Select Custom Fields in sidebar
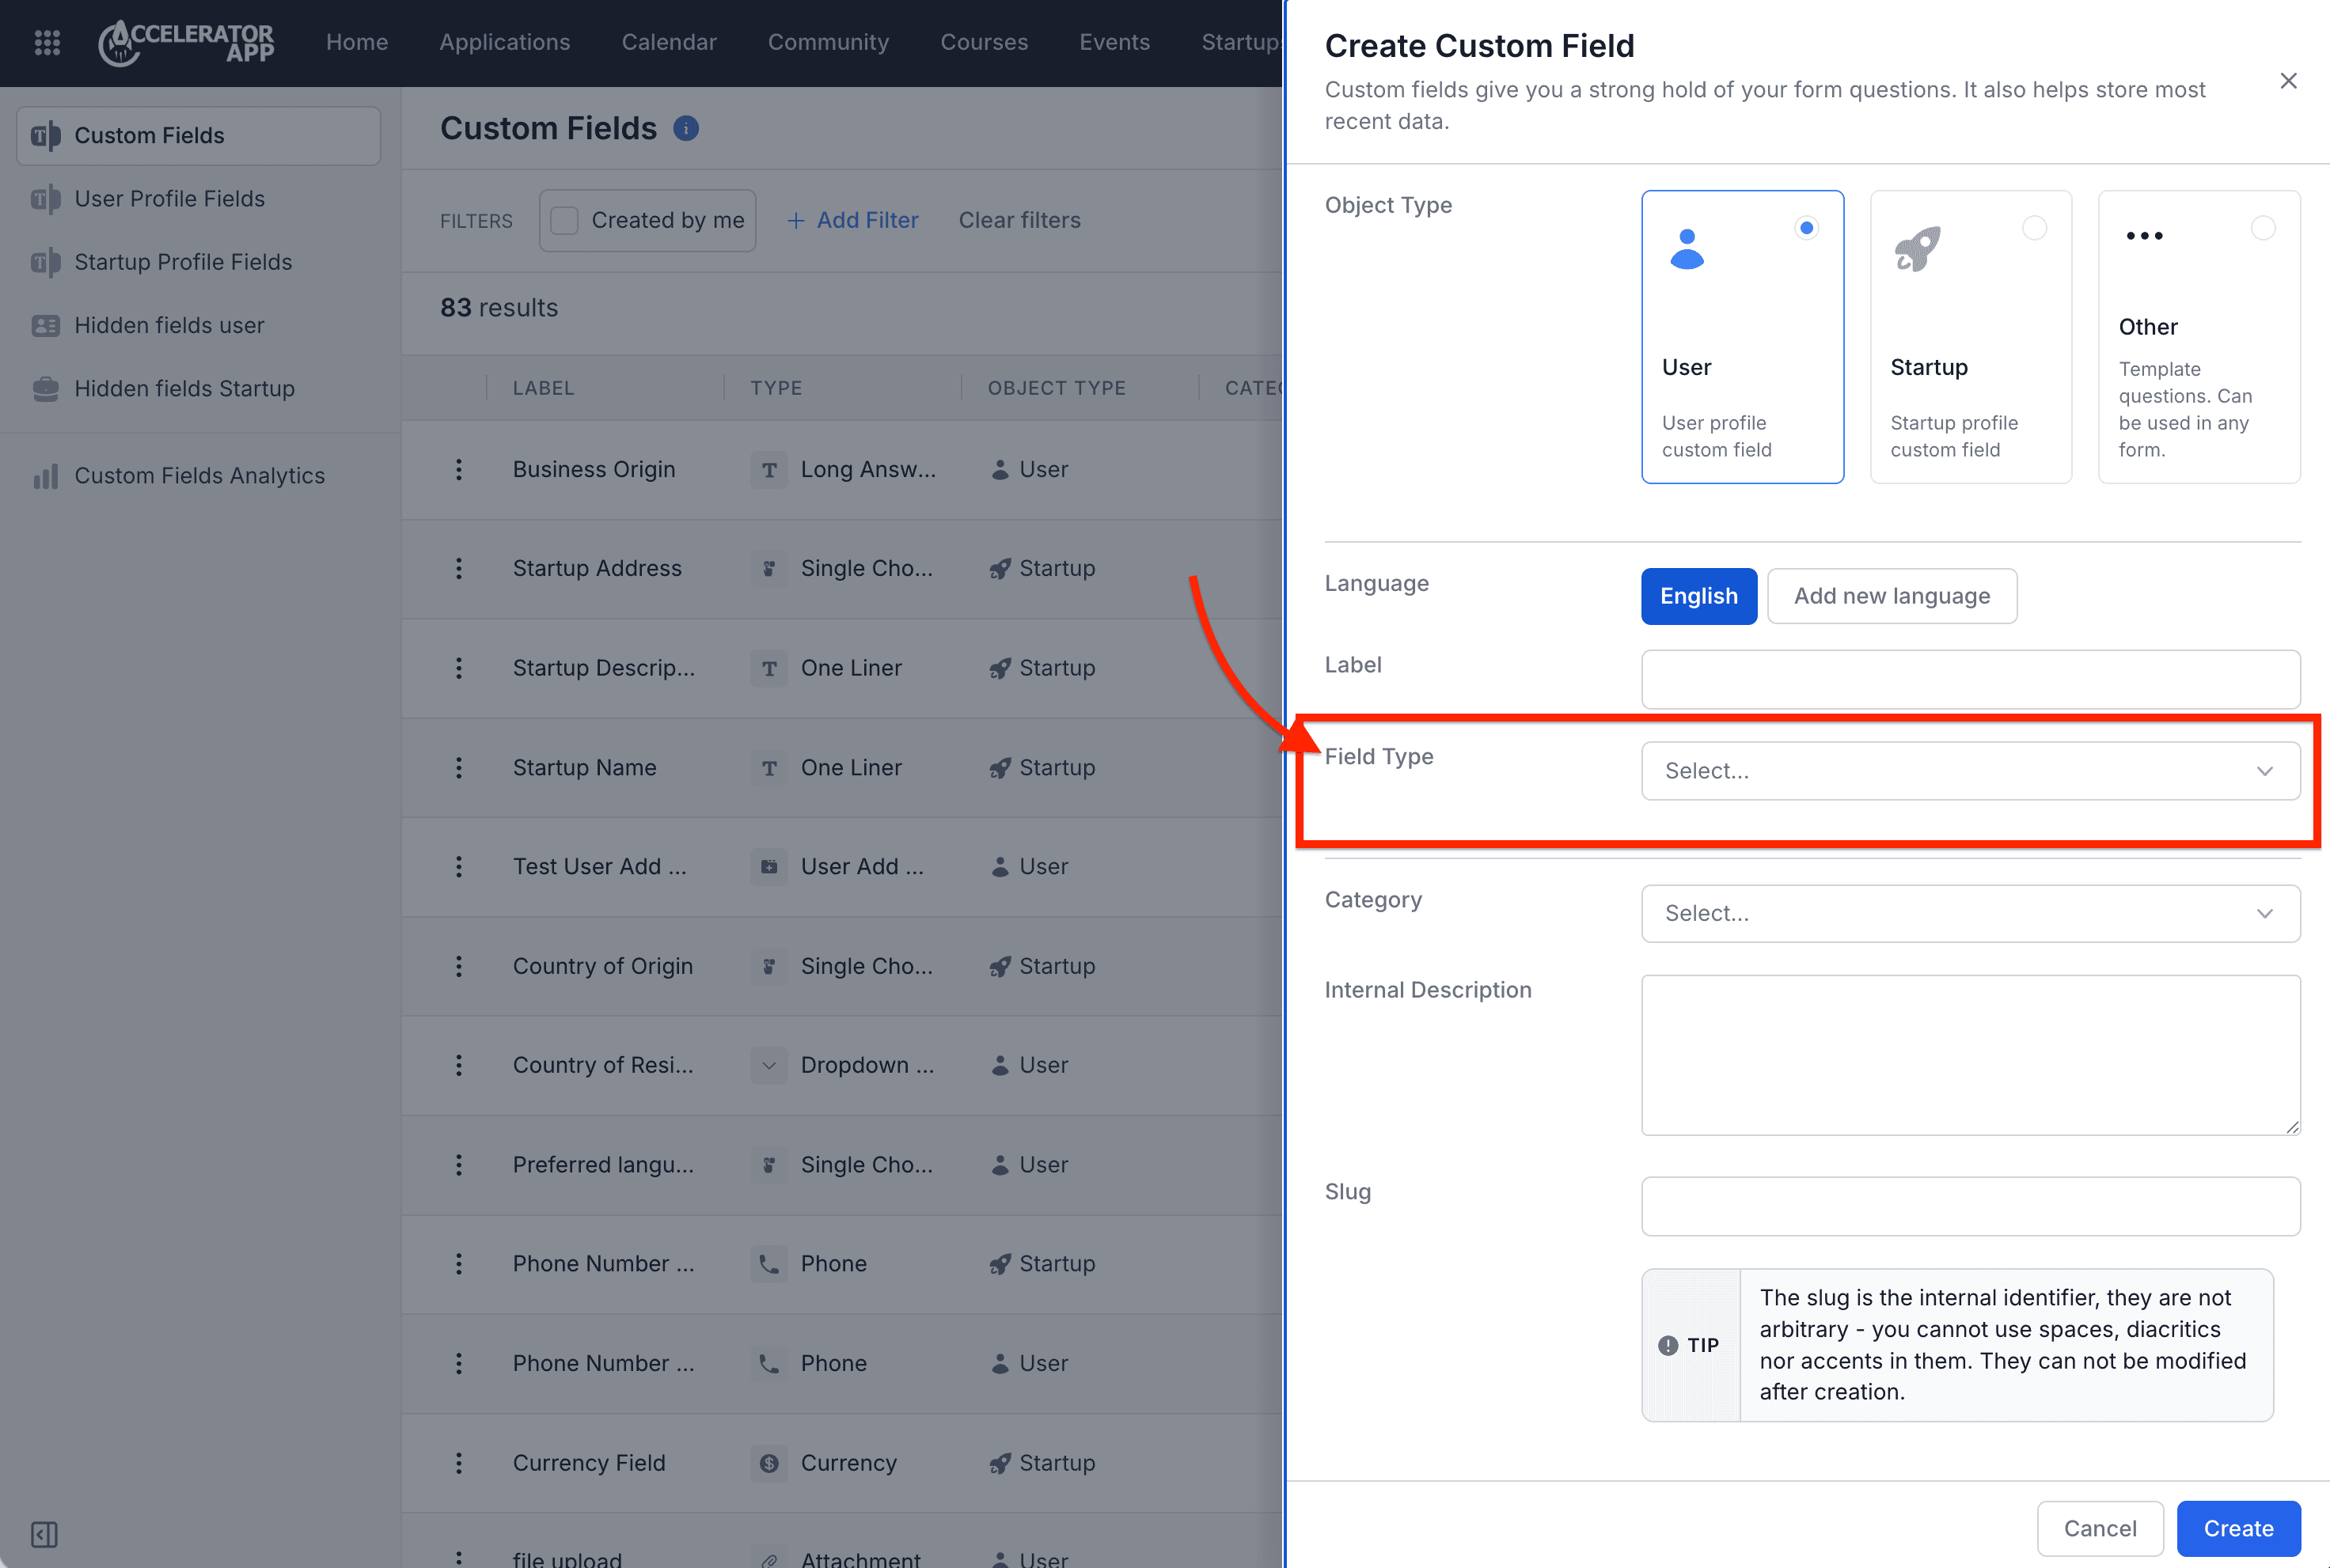This screenshot has width=2330, height=1568. pos(199,136)
